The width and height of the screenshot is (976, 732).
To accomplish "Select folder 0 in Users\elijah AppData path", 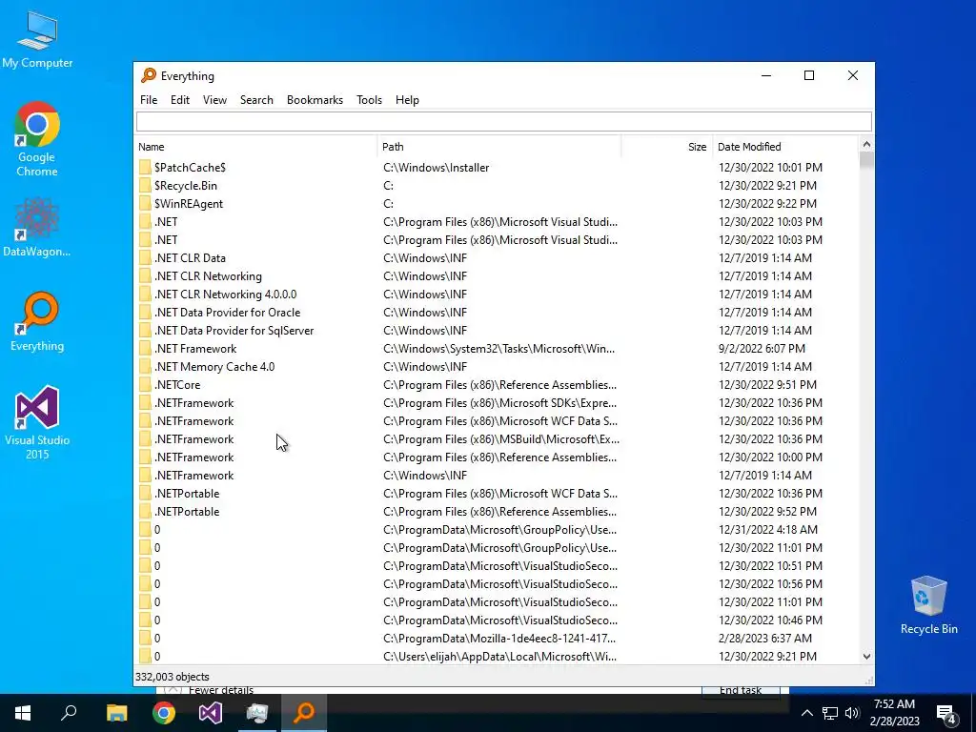I will tap(157, 657).
